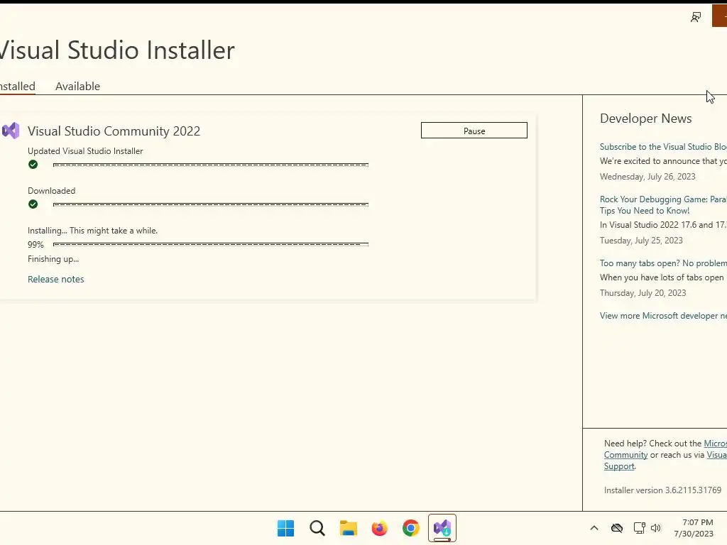727x545 pixels.
Task: Click the Finishing up... status text
Action: (53, 259)
